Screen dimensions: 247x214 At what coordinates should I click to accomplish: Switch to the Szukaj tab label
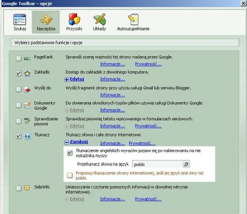(x=20, y=29)
